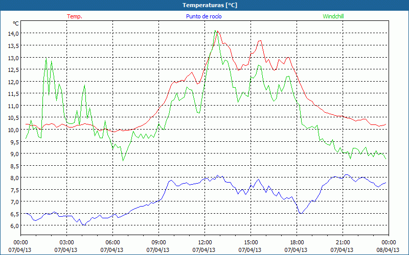Click the 8,0 y-axis value

pos(14,177)
